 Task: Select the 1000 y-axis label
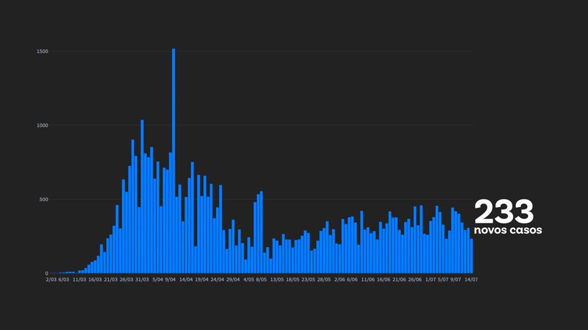(42, 126)
